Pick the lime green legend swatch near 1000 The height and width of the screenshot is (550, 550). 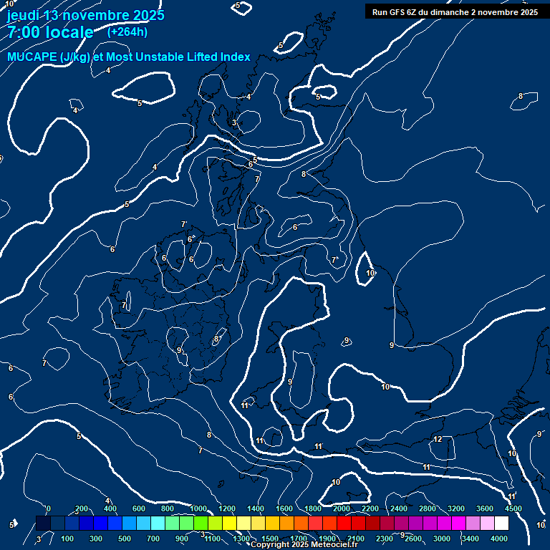(x=201, y=524)
